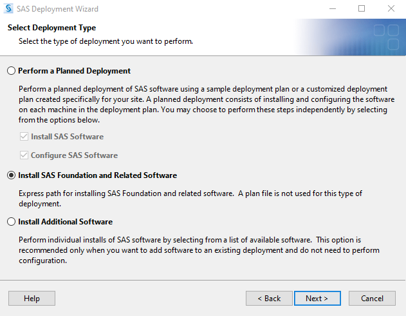The height and width of the screenshot is (316, 406).
Task: Click the Select Deployment Type header
Action: (51, 28)
